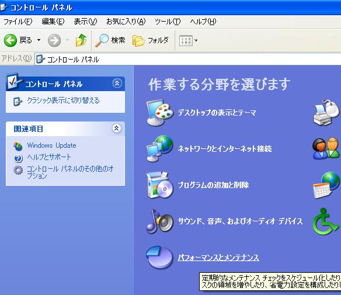Open the add/remove programs box and CD icon
The image size is (341, 295).
[x=160, y=185]
